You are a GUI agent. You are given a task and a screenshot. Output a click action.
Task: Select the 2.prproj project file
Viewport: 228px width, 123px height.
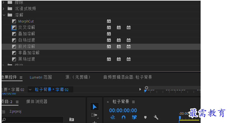pos(15,111)
